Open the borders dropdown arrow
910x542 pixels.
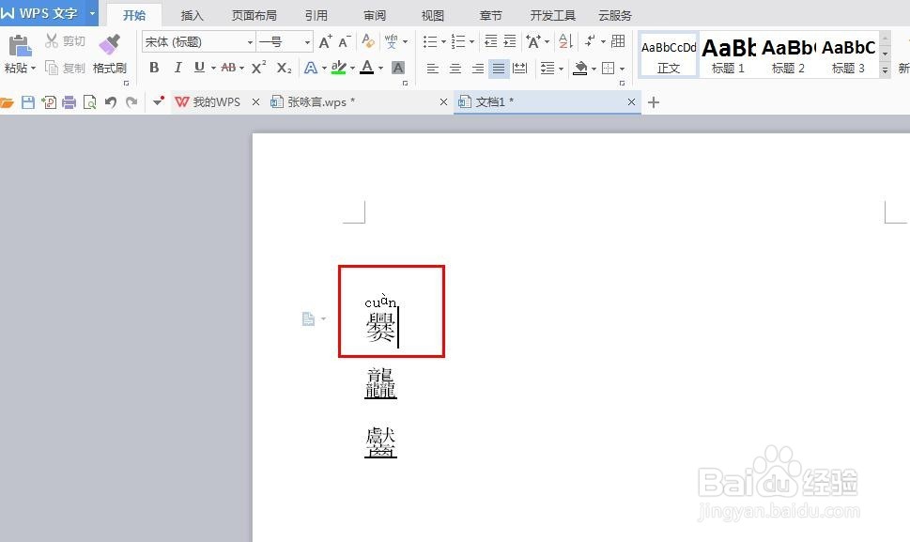[x=622, y=69]
